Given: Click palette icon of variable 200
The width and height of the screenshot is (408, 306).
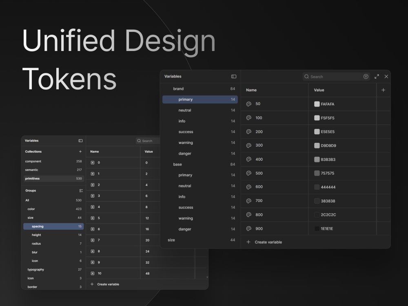Looking at the screenshot, I should pyautogui.click(x=249, y=132).
